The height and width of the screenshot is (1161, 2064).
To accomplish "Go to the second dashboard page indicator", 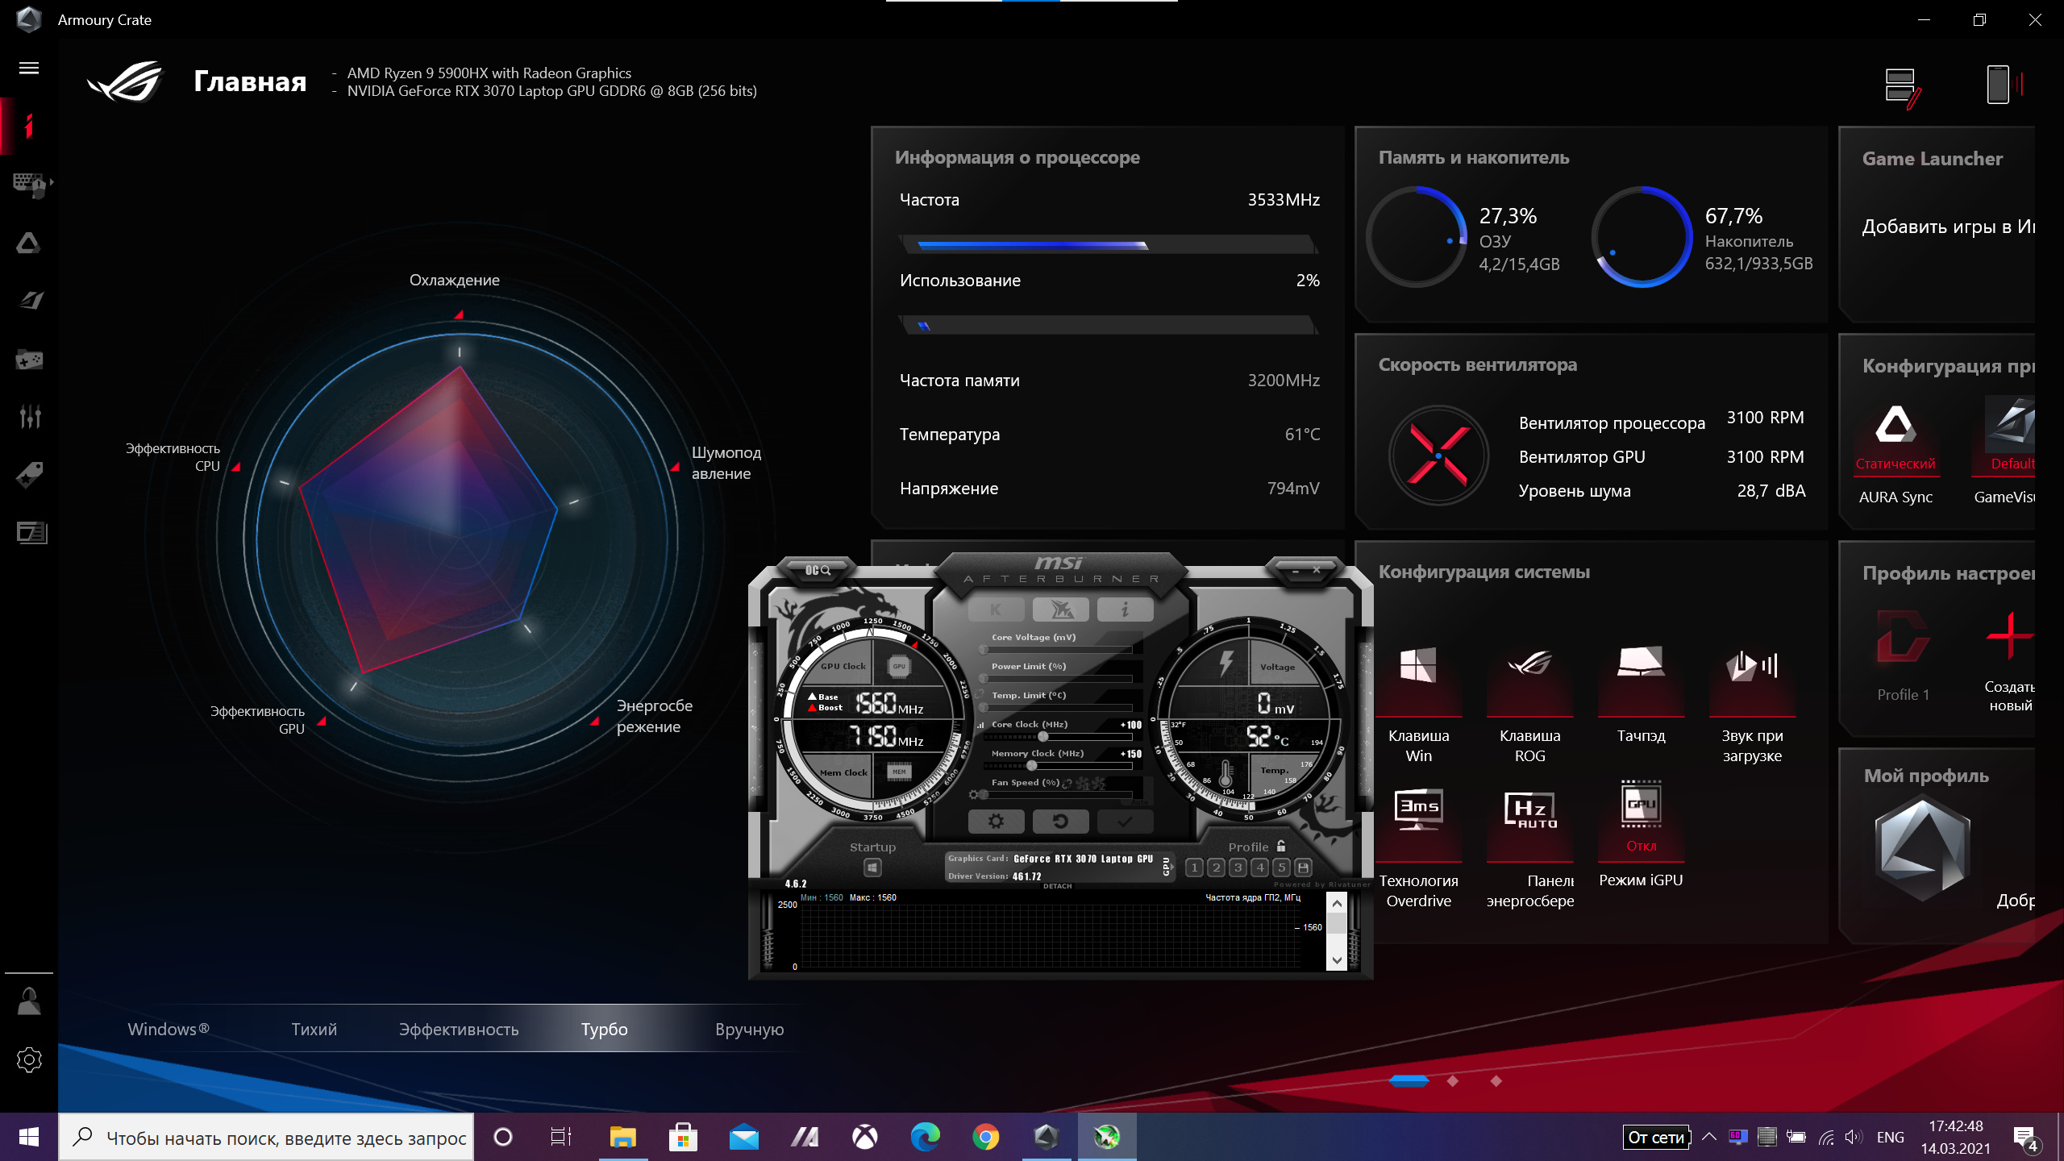I will (1453, 1080).
